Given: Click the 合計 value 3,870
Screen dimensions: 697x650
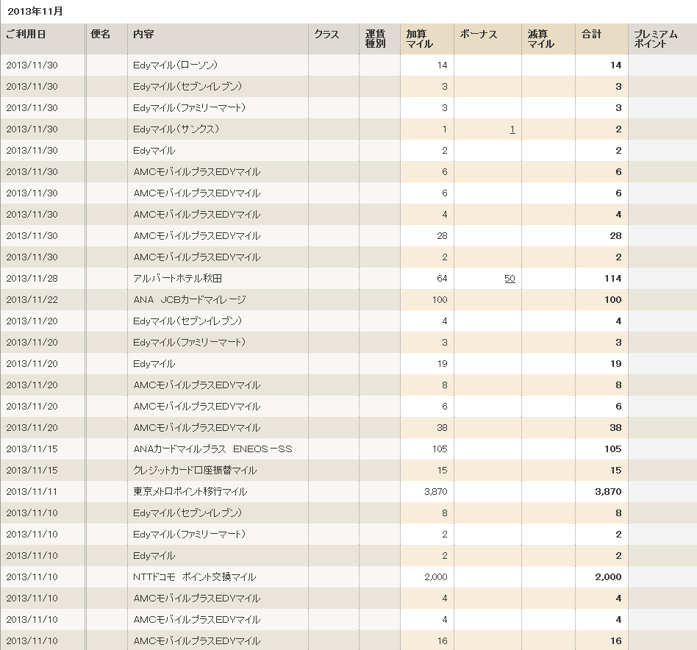Looking at the screenshot, I should (608, 492).
